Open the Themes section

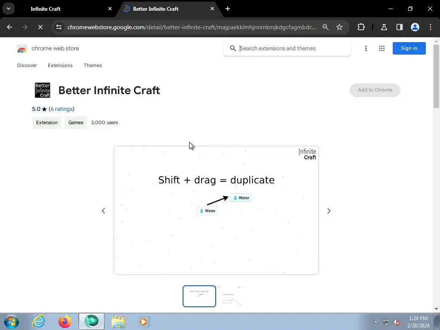[93, 65]
